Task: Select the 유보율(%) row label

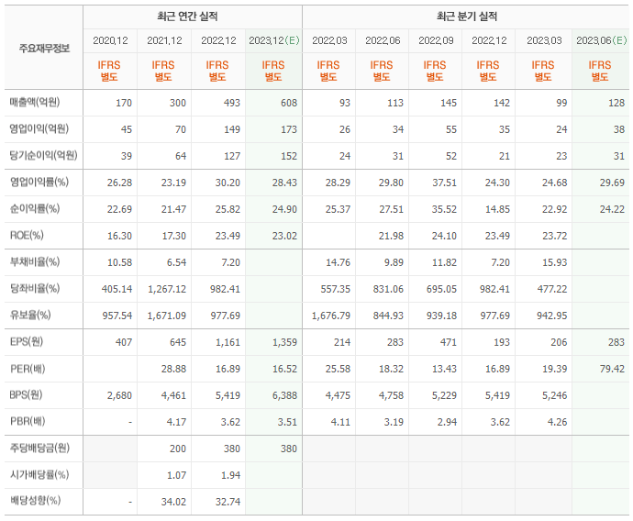Action: 30,316
